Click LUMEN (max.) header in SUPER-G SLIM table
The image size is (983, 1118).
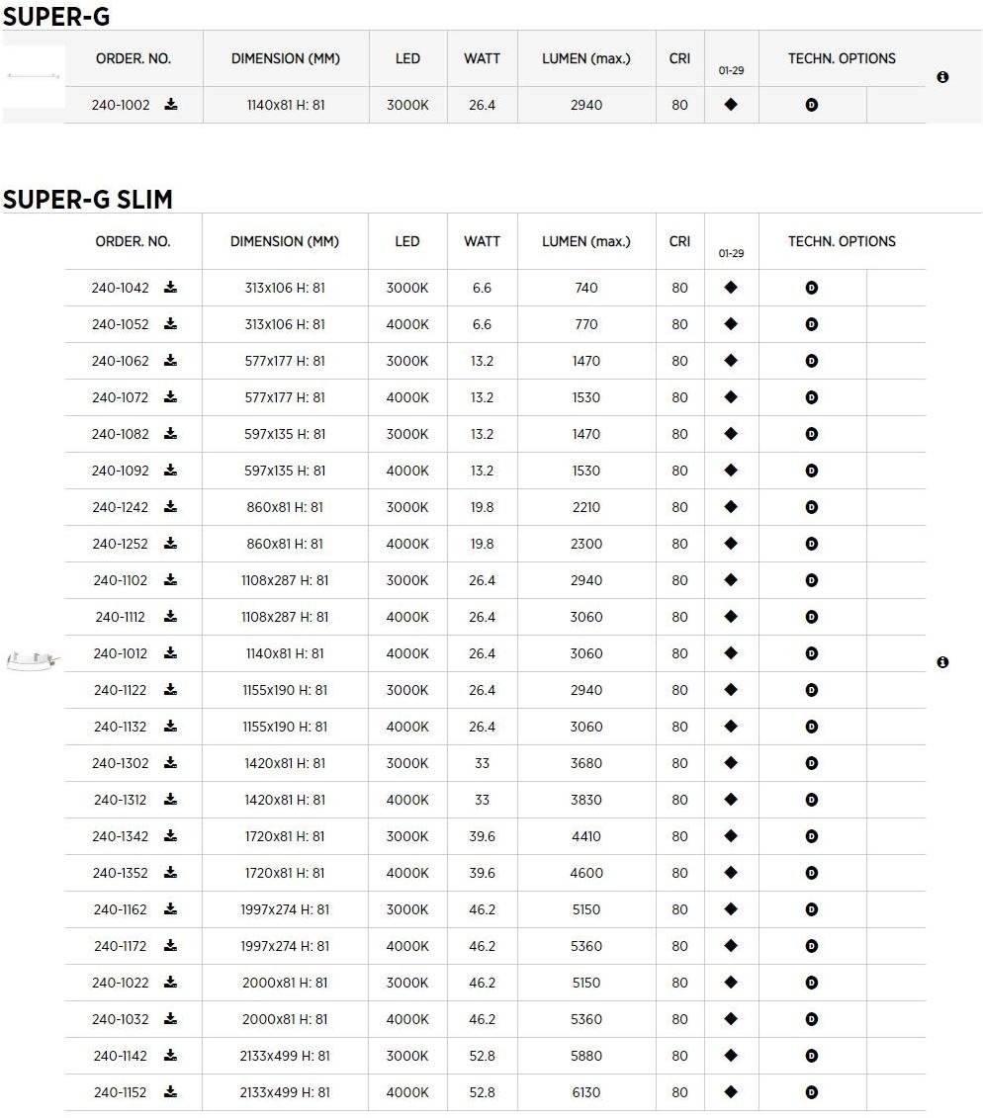(x=585, y=241)
